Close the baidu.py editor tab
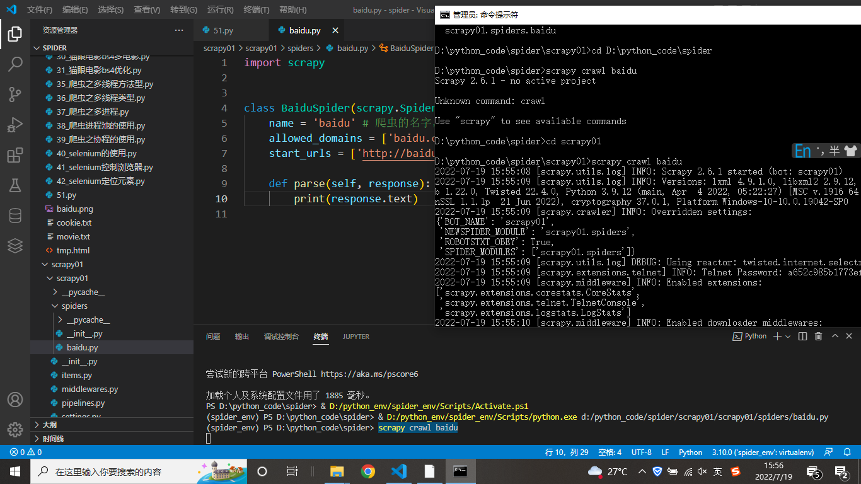Image resolution: width=861 pixels, height=484 pixels. [x=335, y=30]
